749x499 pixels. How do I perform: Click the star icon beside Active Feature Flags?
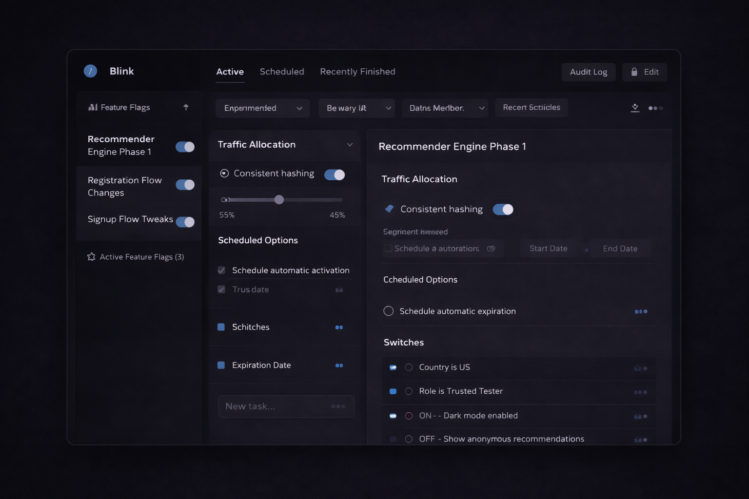pos(91,257)
